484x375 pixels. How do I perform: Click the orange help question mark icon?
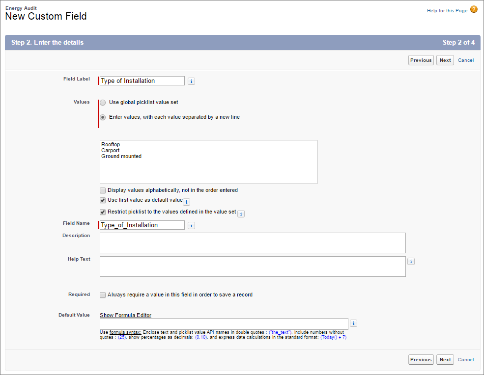pos(474,9)
